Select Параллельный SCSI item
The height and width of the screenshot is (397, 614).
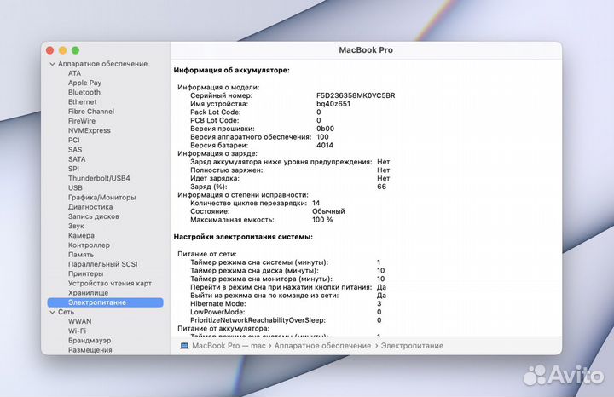[103, 264]
